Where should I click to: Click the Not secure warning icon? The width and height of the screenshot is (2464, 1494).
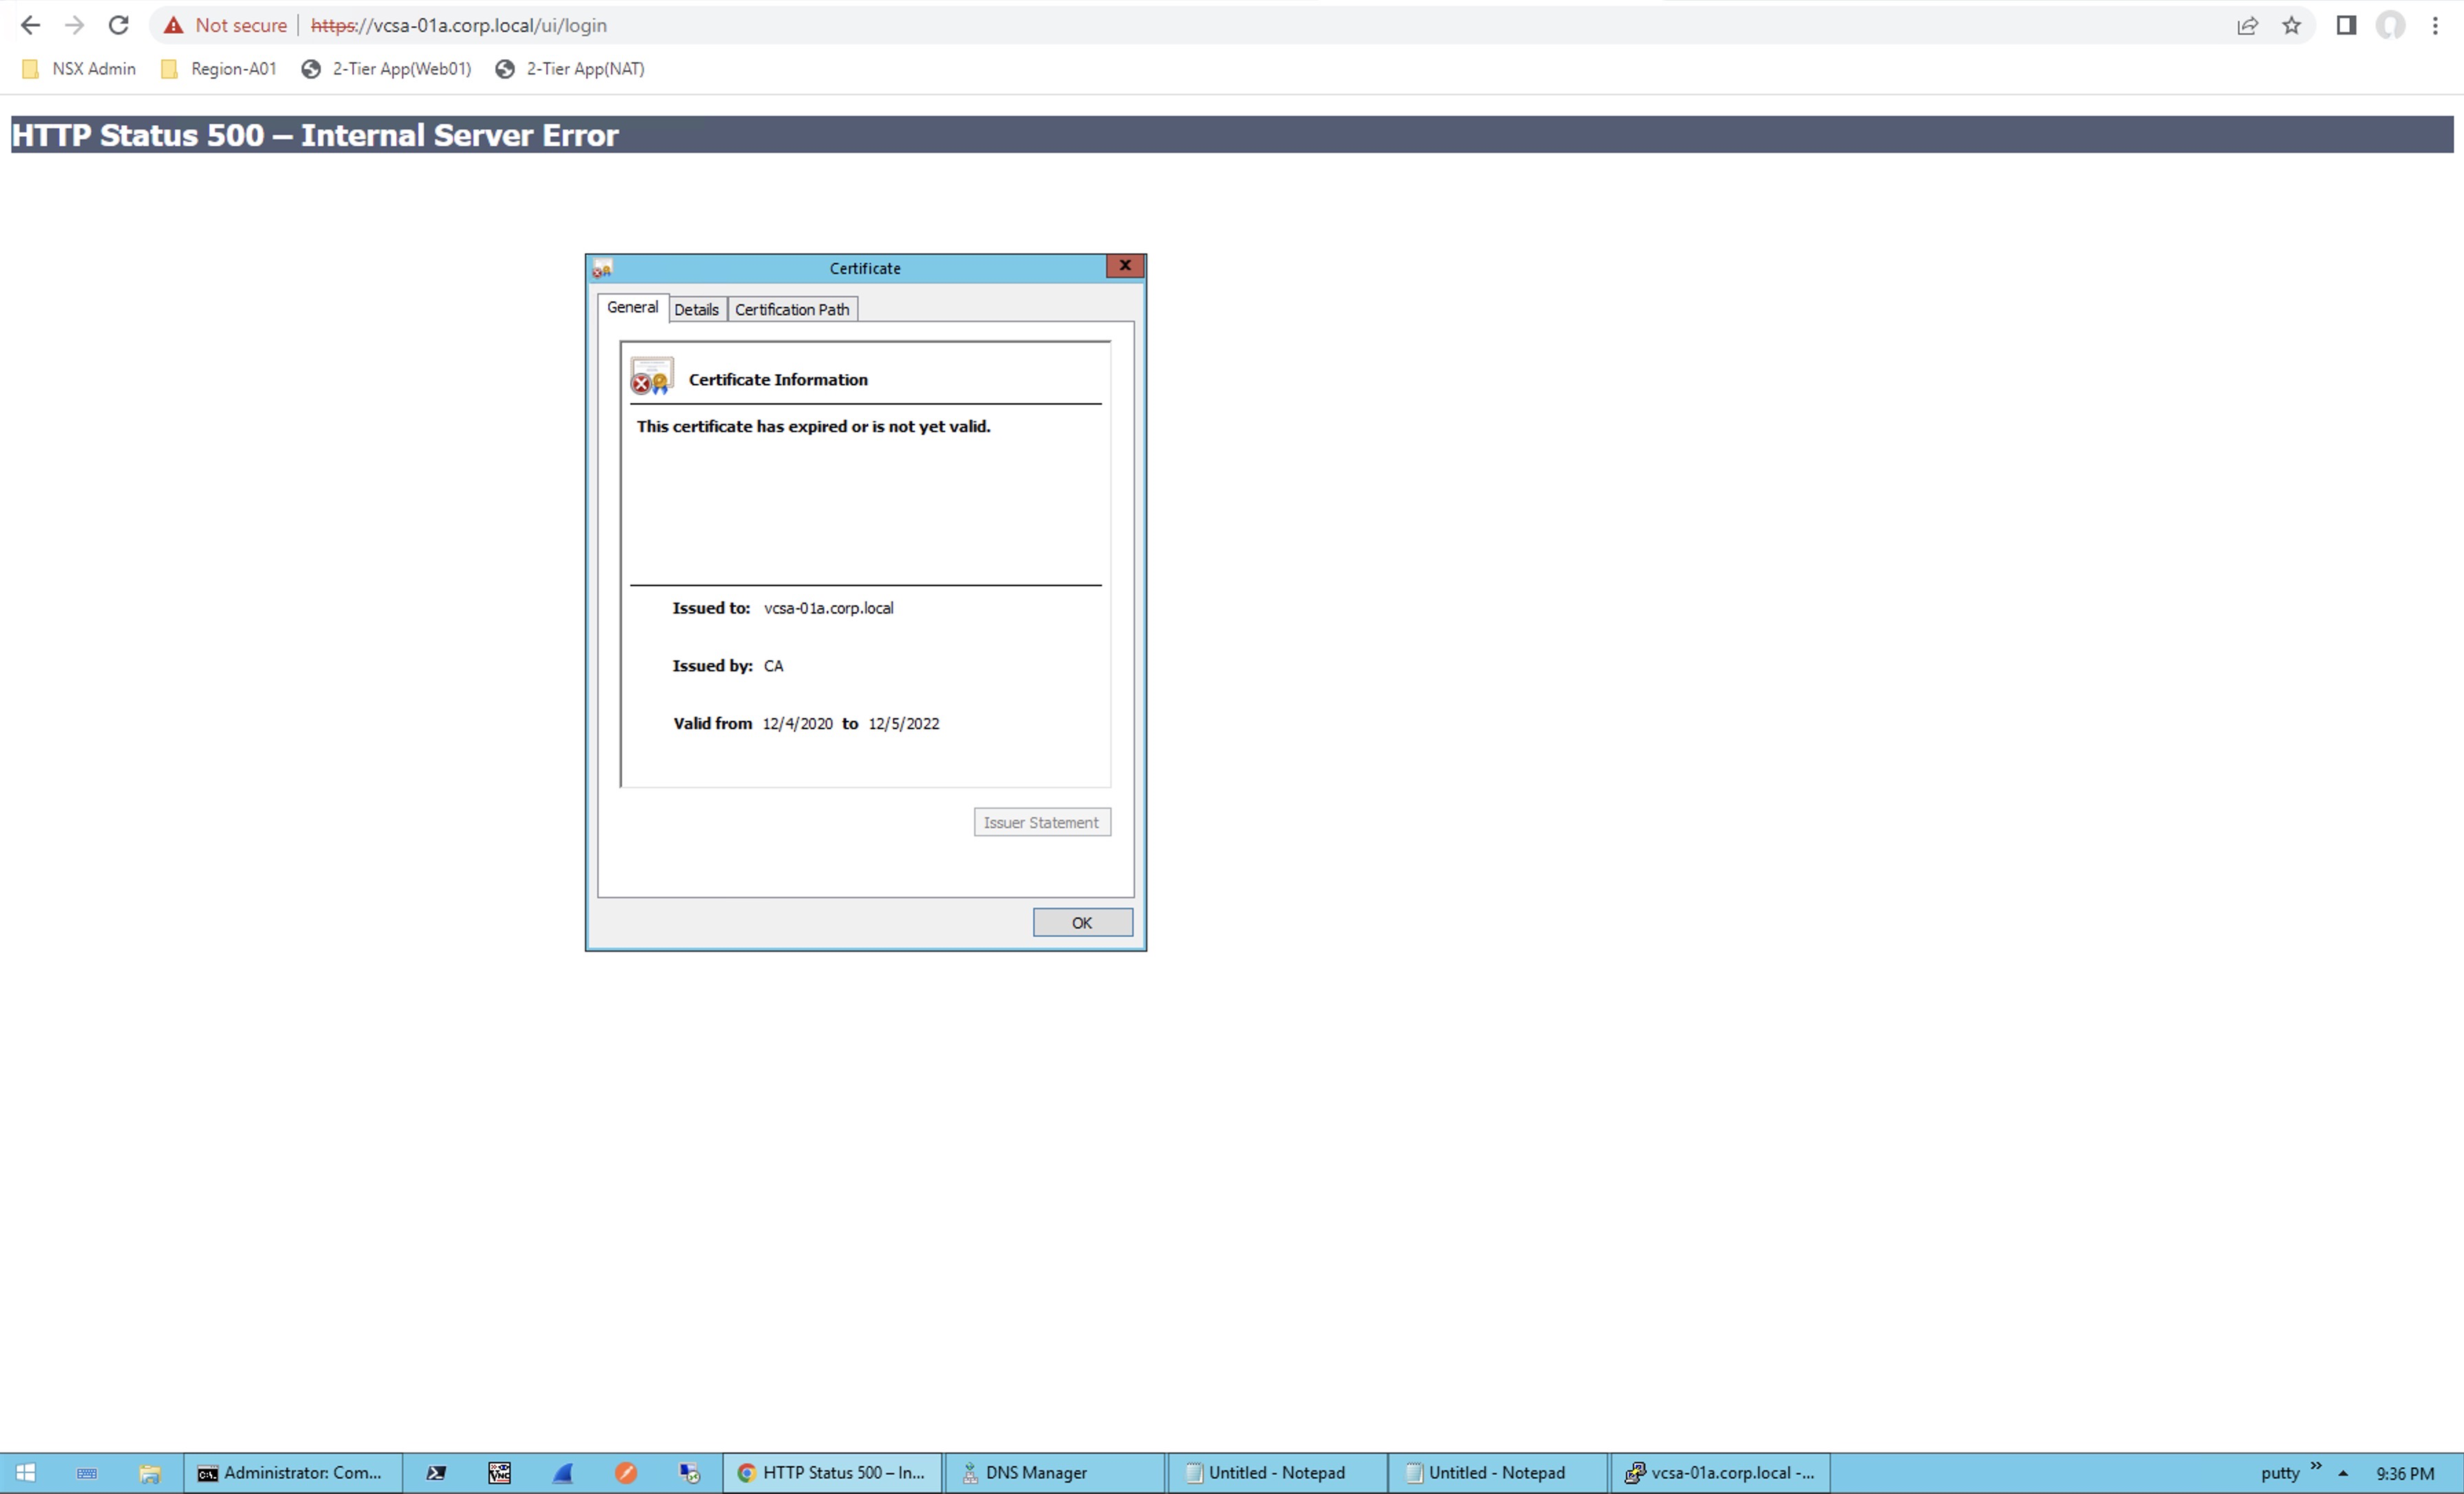coord(174,25)
